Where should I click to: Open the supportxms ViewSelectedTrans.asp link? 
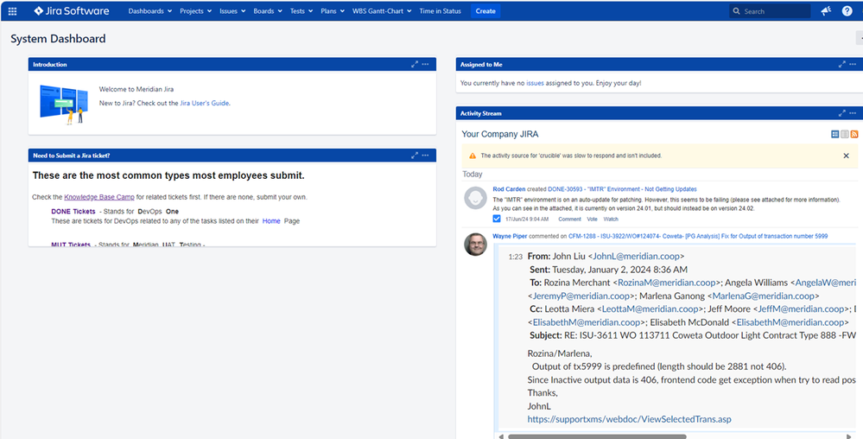pyautogui.click(x=629, y=419)
